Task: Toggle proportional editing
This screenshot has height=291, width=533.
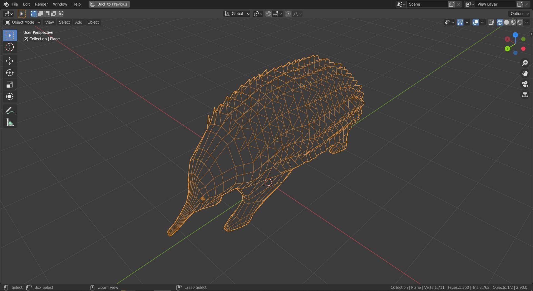Action: [x=288, y=14]
